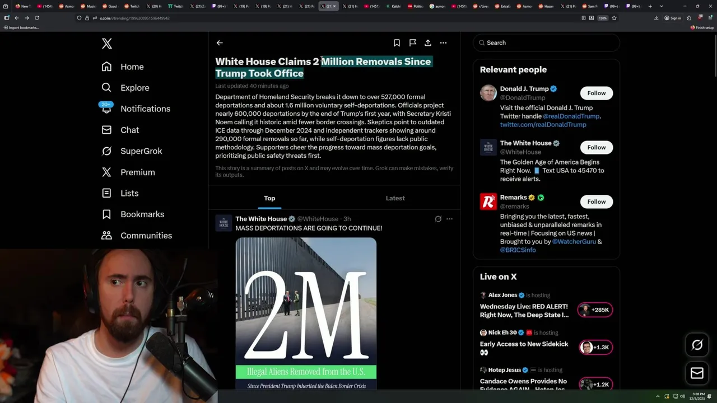Open Notifications in the sidebar
The height and width of the screenshot is (403, 717).
tap(136, 109)
